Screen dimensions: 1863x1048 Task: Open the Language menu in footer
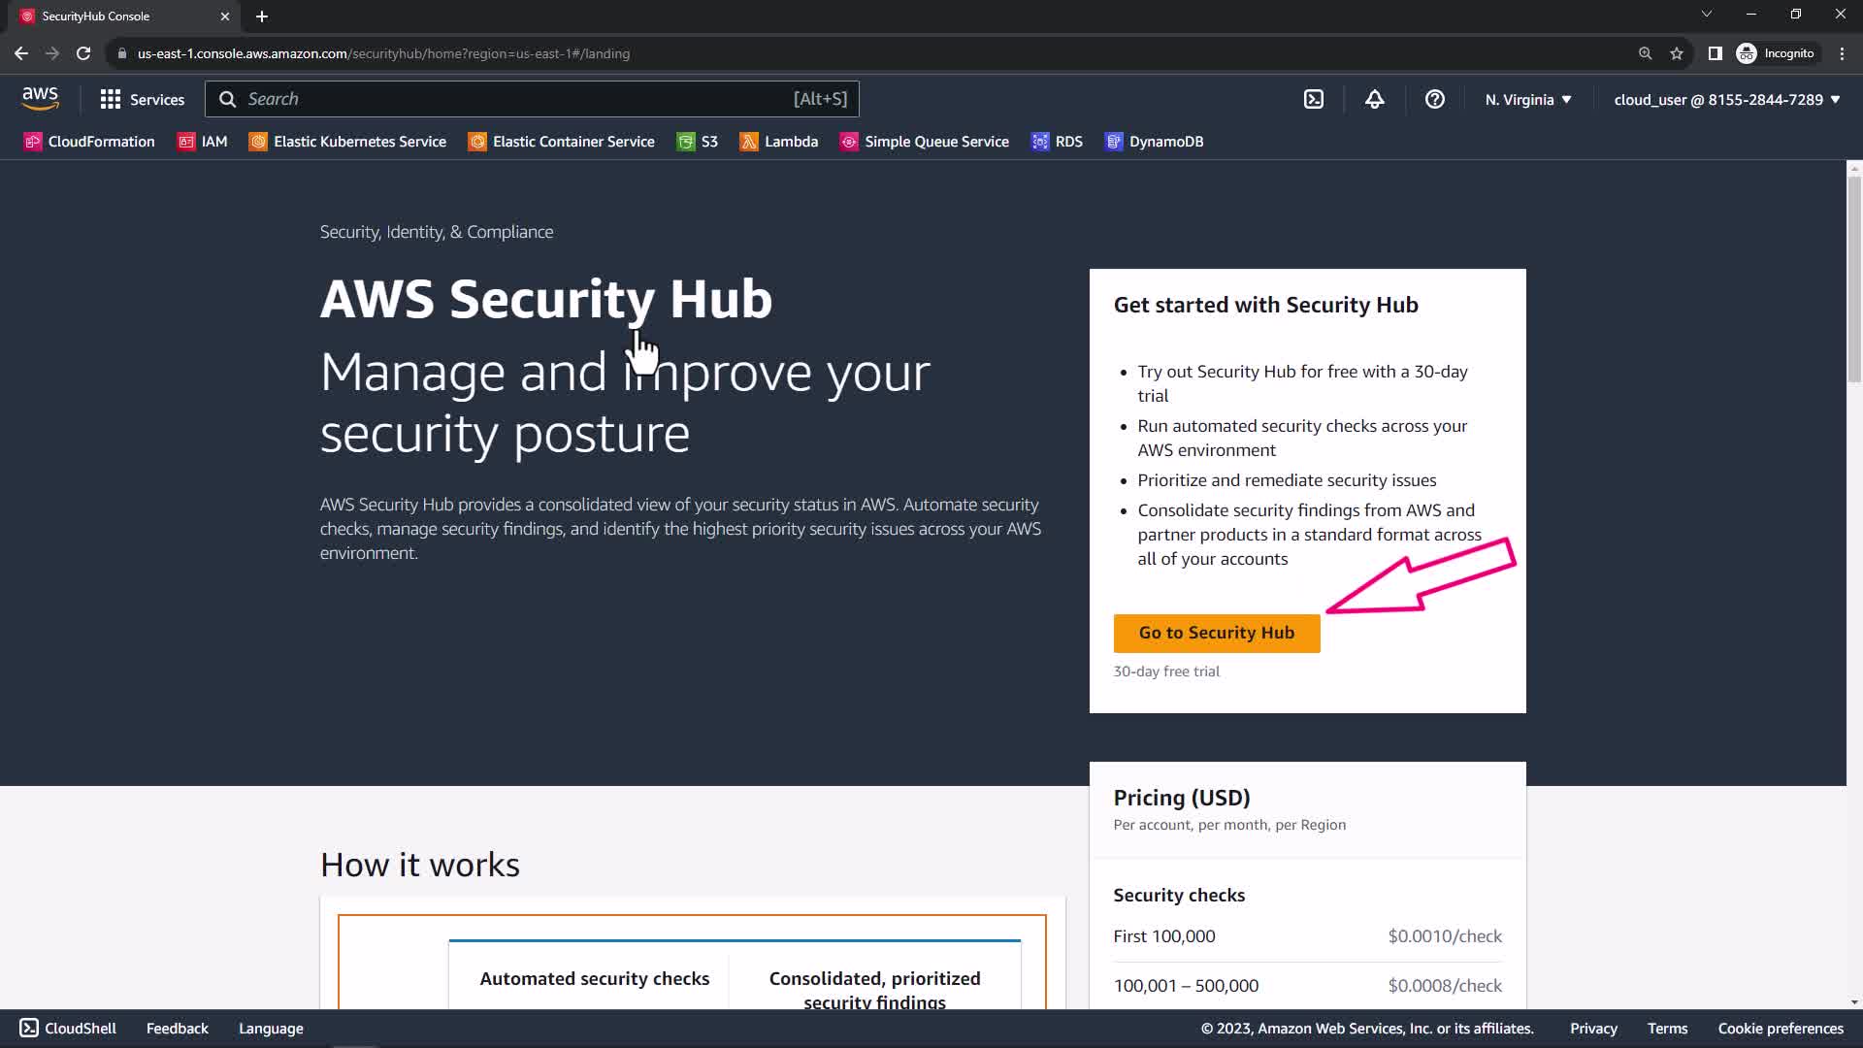[271, 1029]
